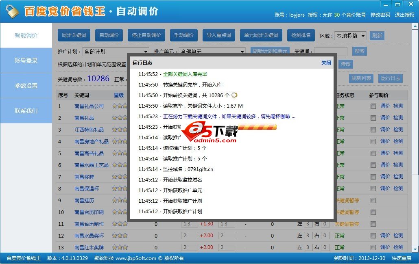Click 刷新列表 button
The height and width of the screenshot is (264, 419).
point(361,78)
